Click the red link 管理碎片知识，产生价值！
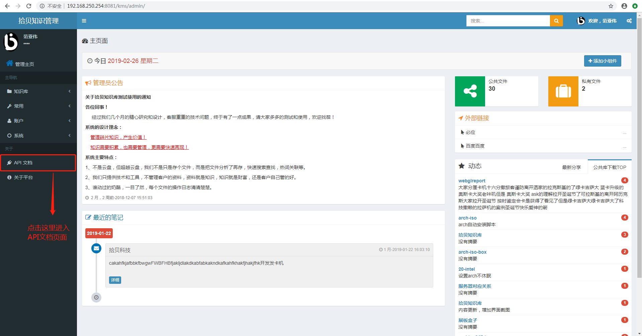This screenshot has width=642, height=336. [118, 137]
